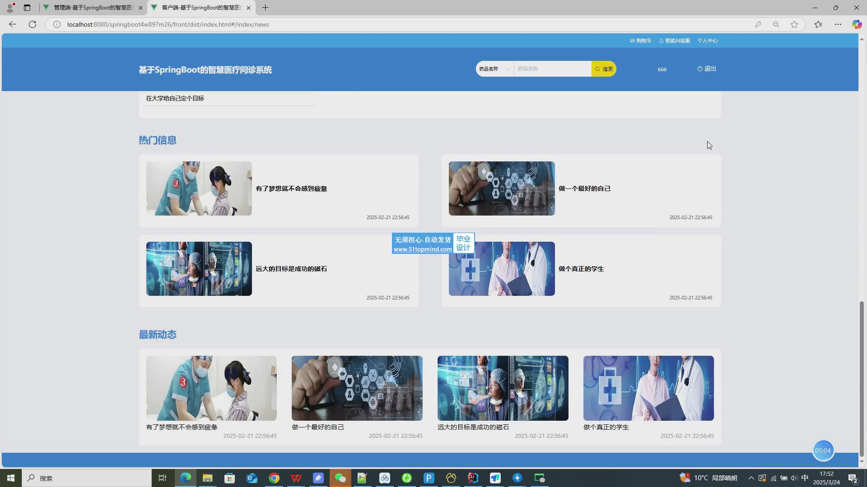Switch to the 管理端 browser tab
Screen dimensions: 867x487
93,8
